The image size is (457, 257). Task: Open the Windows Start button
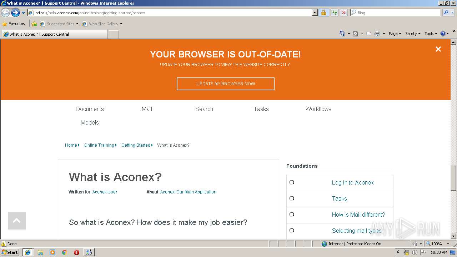click(10, 252)
